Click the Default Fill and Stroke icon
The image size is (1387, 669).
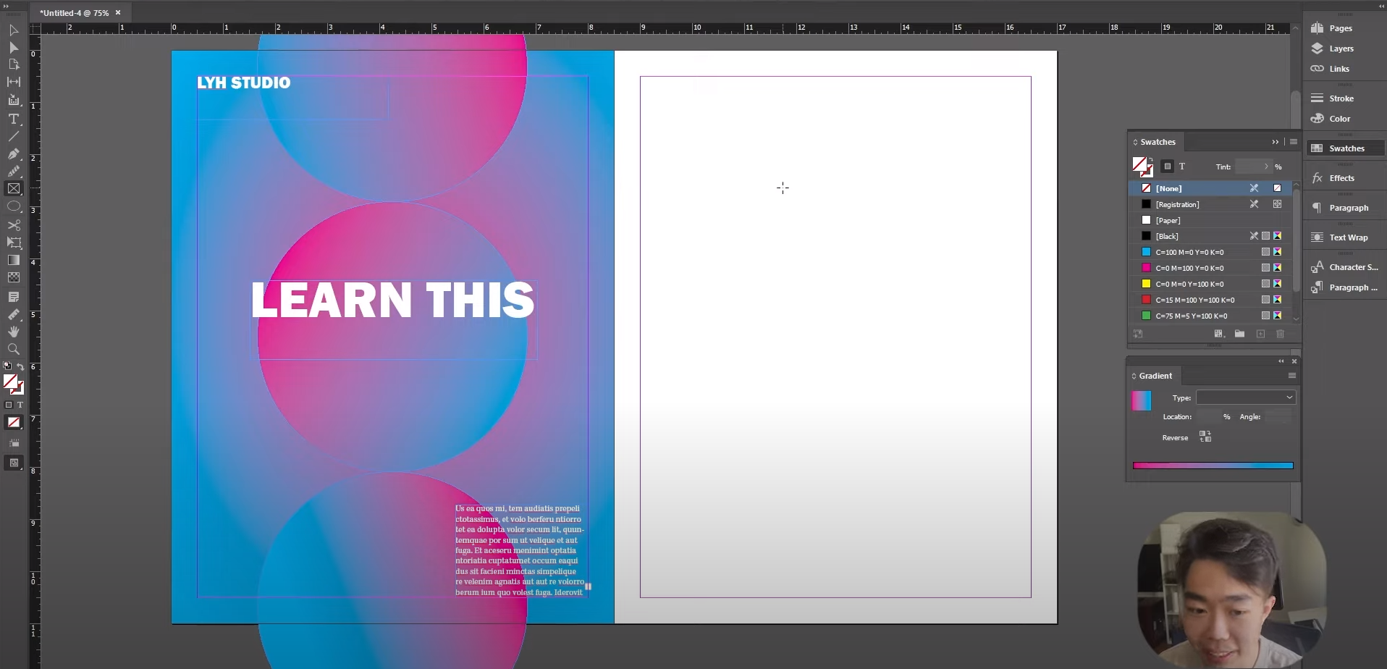coord(7,366)
